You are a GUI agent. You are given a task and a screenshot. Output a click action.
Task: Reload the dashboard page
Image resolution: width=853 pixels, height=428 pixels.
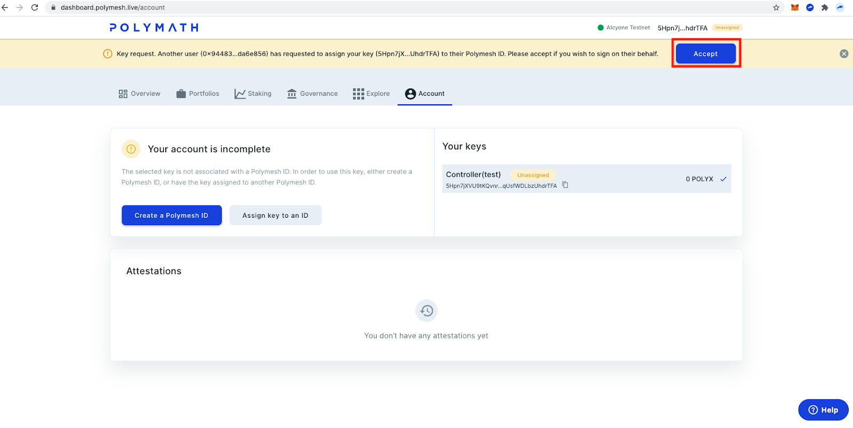click(35, 7)
